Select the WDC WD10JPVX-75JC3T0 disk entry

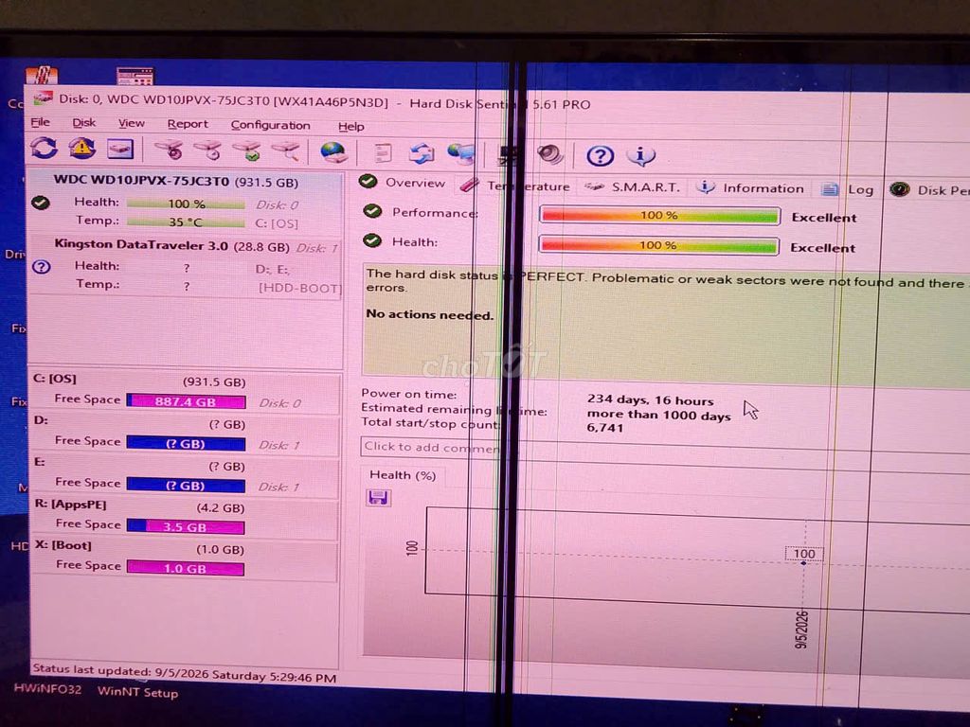[x=186, y=202]
